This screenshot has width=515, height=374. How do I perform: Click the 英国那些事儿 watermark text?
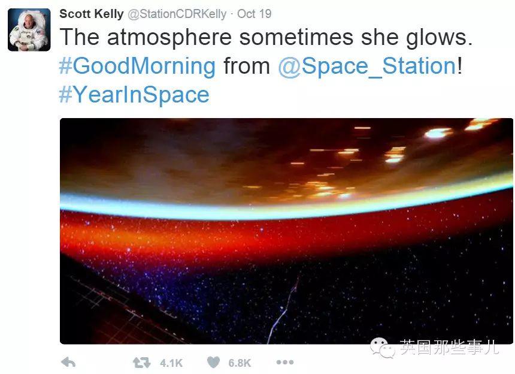coord(449,347)
